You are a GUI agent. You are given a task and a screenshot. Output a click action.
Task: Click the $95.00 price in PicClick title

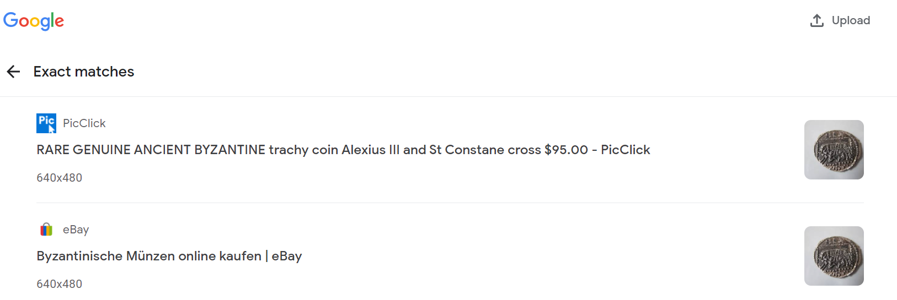[566, 150]
